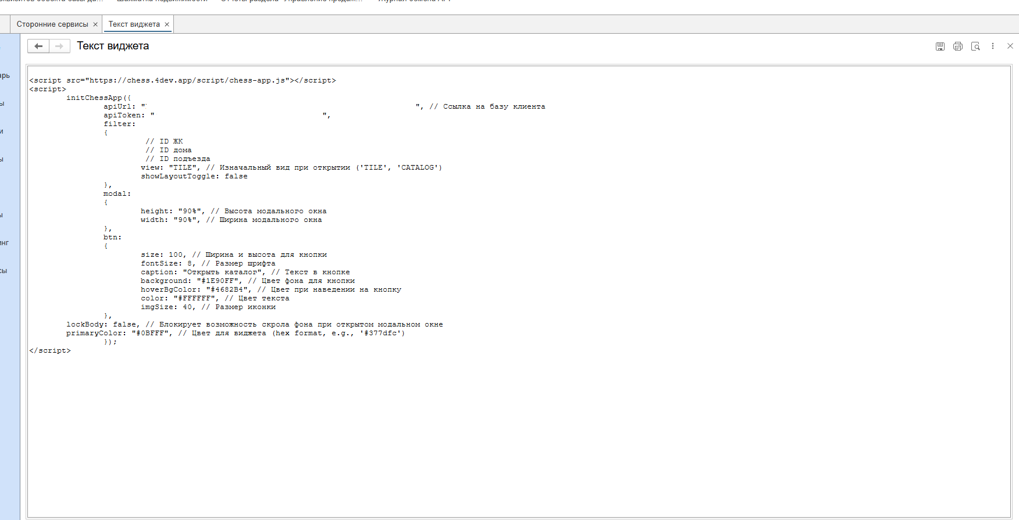Click the showLayoutToggle false value
The width and height of the screenshot is (1019, 520).
pyautogui.click(x=236, y=177)
